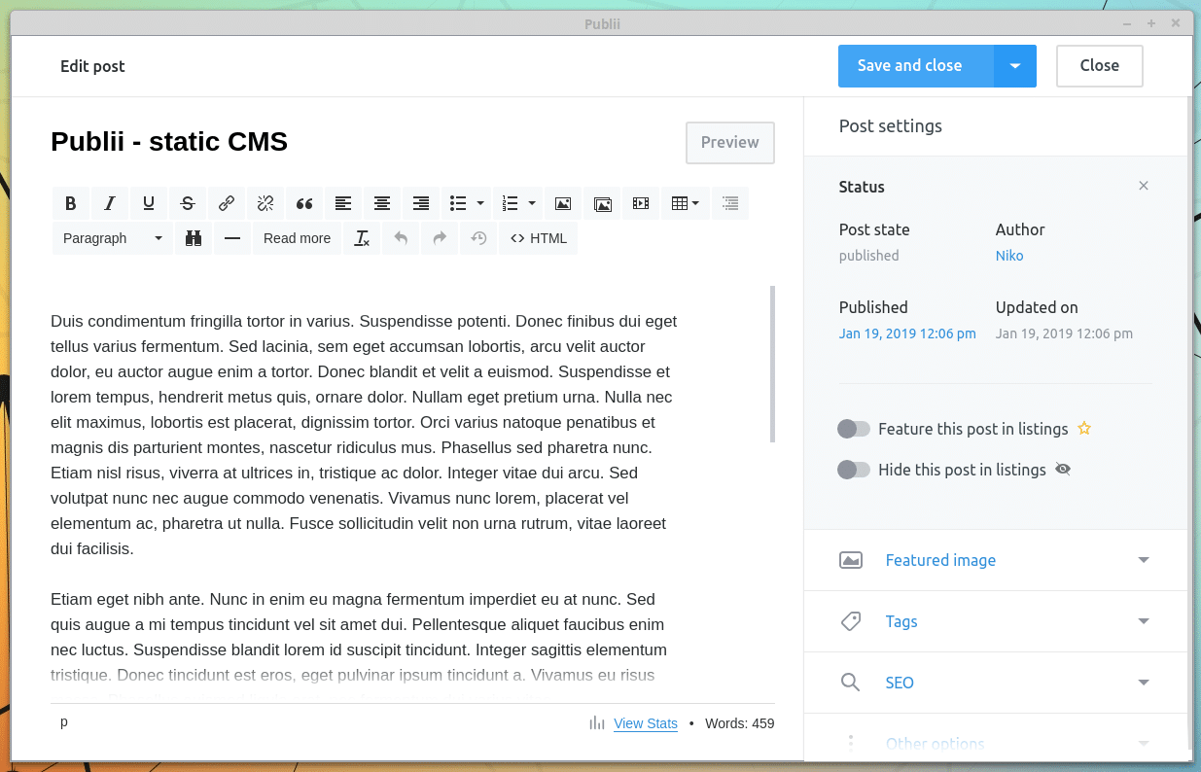Click the 'p' element path indicator
The height and width of the screenshot is (772, 1201).
(64, 722)
